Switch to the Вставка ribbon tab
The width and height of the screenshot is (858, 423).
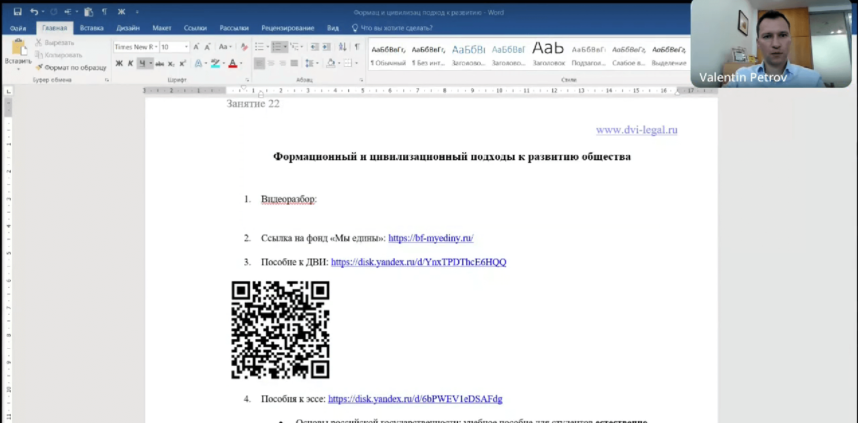click(91, 28)
